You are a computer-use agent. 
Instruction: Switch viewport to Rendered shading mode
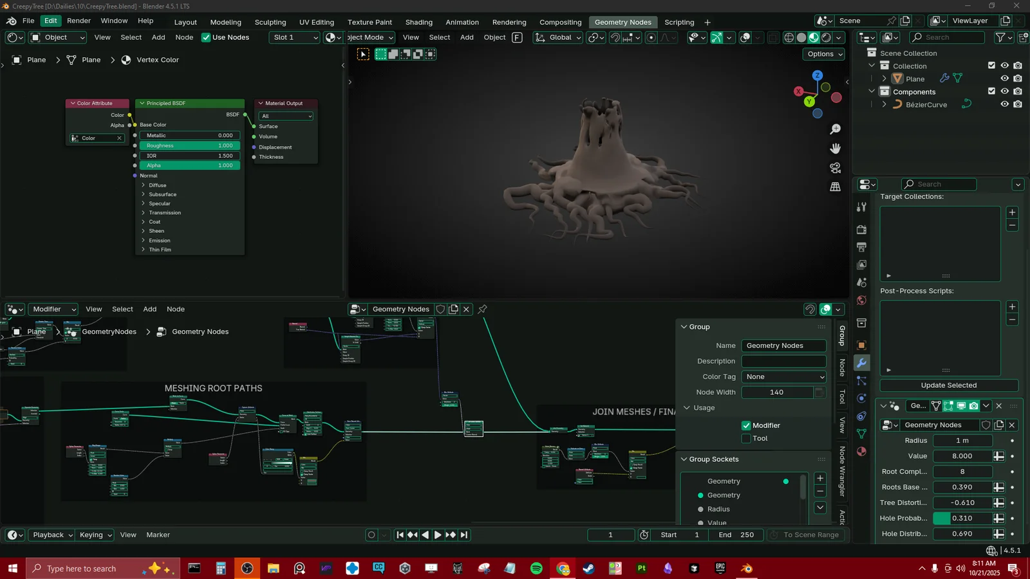pyautogui.click(x=826, y=37)
